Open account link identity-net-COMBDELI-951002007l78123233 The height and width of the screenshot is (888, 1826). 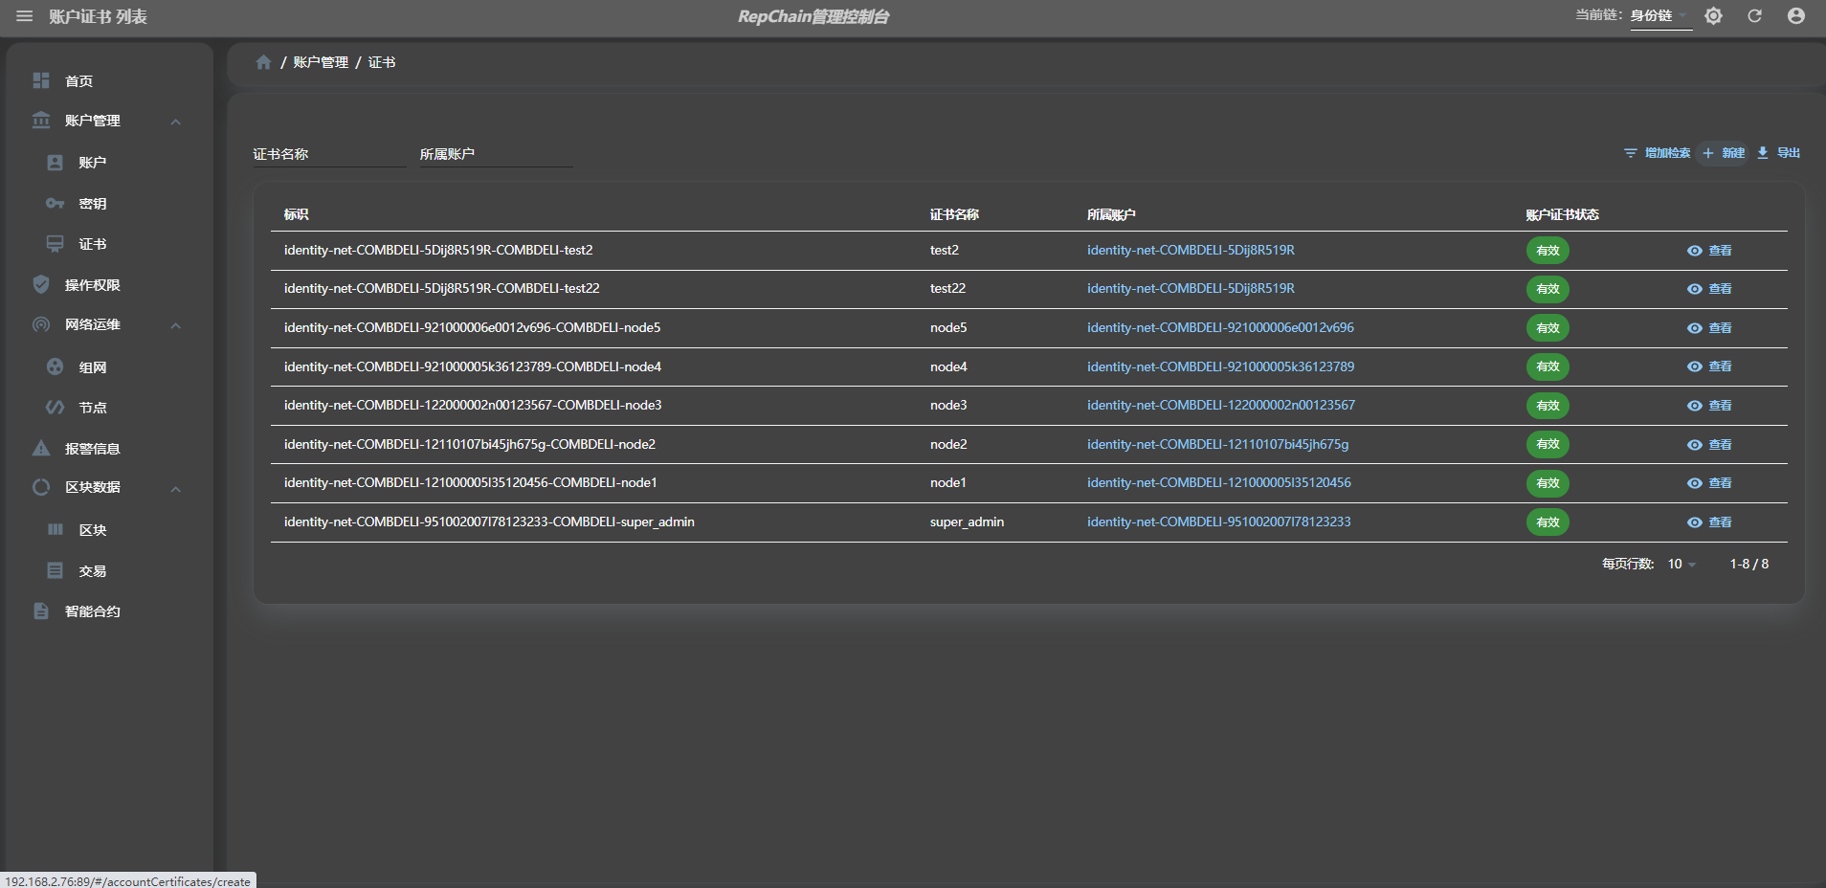tap(1218, 522)
